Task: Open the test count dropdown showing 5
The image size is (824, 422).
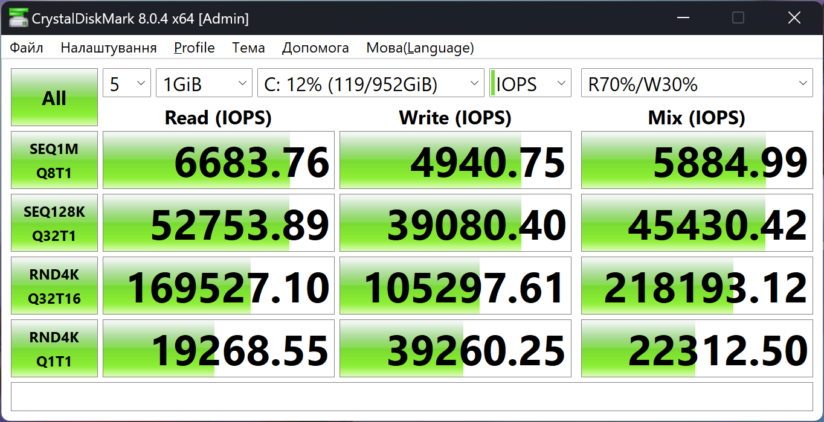Action: (127, 83)
